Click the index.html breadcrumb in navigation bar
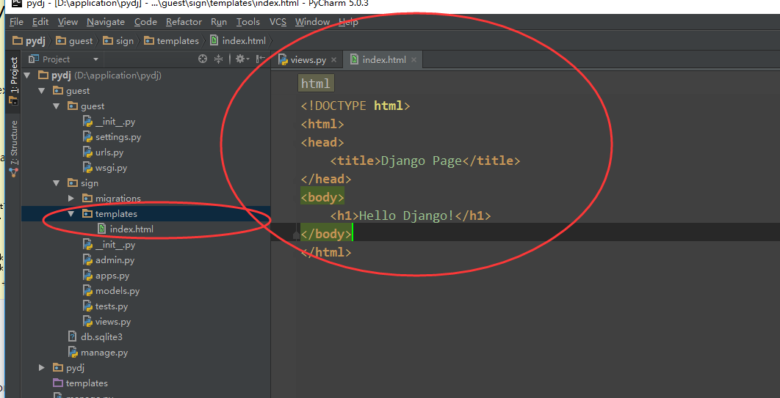Image resolution: width=780 pixels, height=398 pixels. point(238,41)
